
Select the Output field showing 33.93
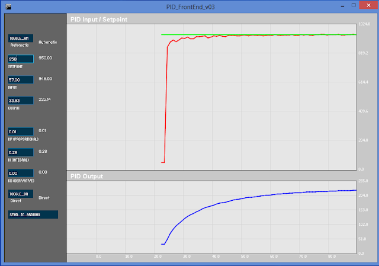[21, 101]
